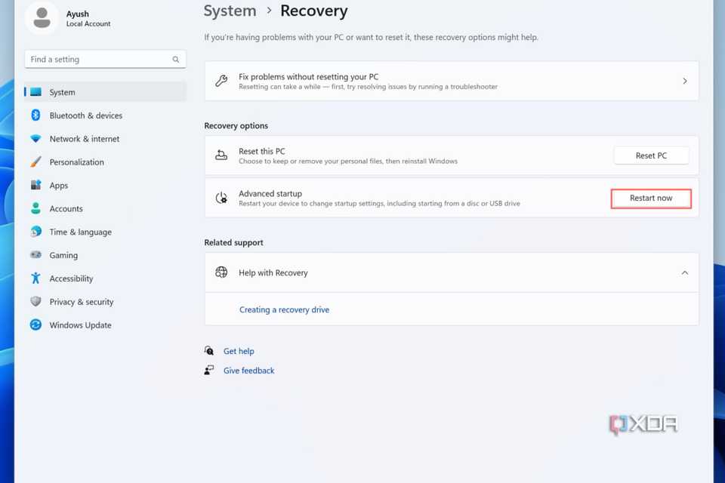This screenshot has width=725, height=483.
Task: Open Privacy & security settings
Action: (106, 301)
